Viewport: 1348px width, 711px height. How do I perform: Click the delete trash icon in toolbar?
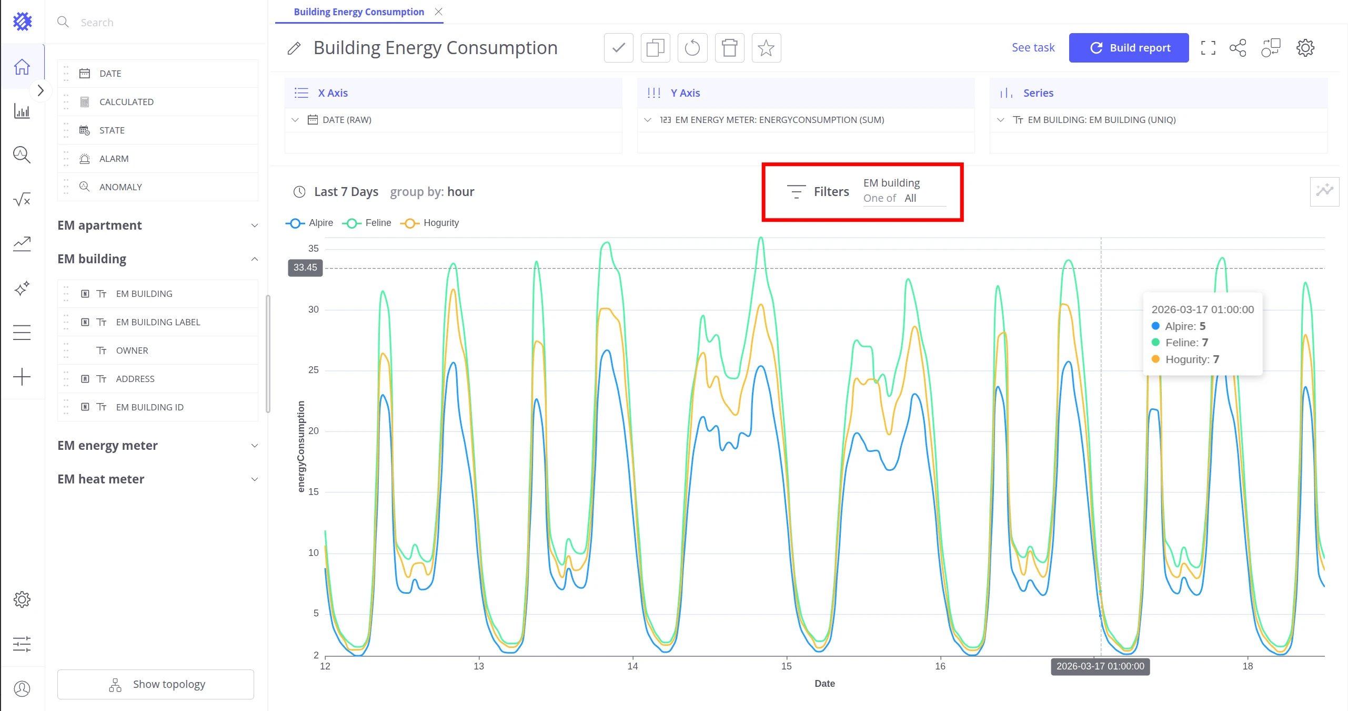[x=729, y=48]
